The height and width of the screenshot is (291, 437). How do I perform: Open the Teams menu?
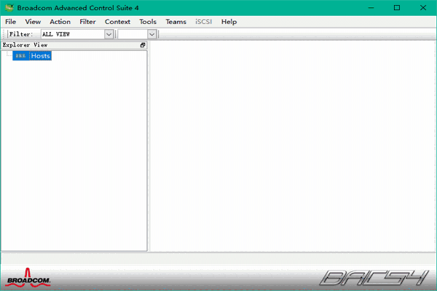coord(176,22)
